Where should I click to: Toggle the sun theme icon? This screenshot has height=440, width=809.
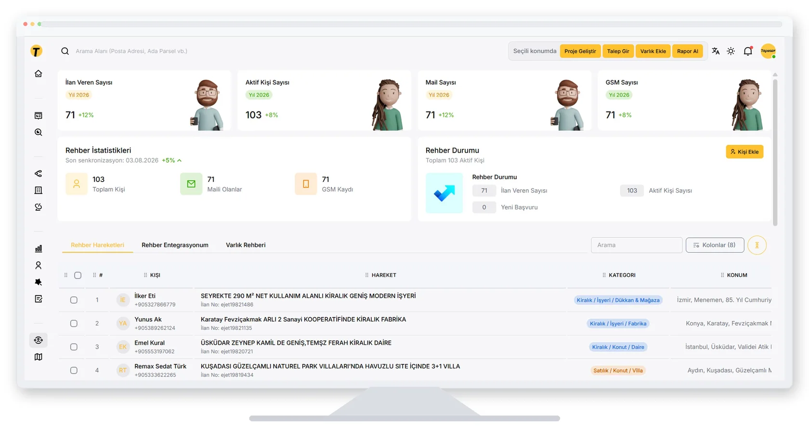click(731, 51)
